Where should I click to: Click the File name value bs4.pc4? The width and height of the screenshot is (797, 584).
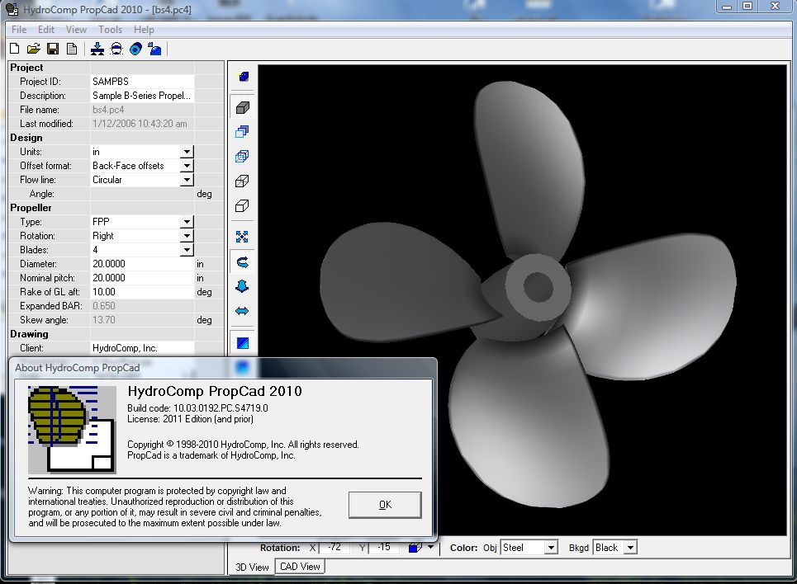coord(142,110)
